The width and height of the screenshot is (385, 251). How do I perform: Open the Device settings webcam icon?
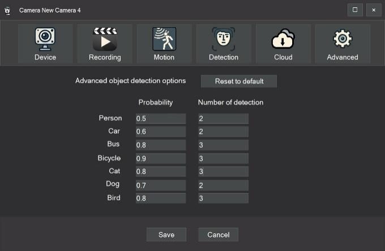click(45, 40)
